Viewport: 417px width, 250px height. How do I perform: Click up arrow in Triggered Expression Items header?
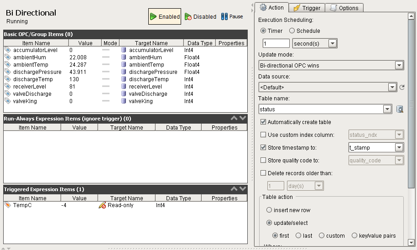click(x=234, y=189)
